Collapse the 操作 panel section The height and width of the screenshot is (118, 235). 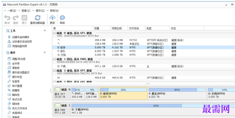(45, 52)
